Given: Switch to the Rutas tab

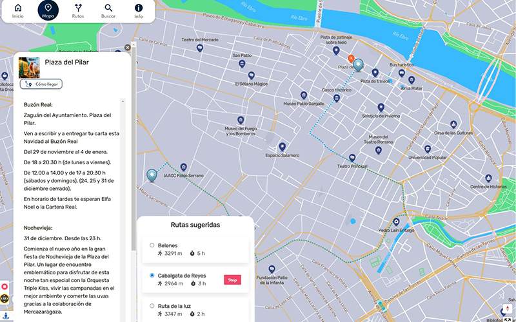Looking at the screenshot, I should pos(78,11).
